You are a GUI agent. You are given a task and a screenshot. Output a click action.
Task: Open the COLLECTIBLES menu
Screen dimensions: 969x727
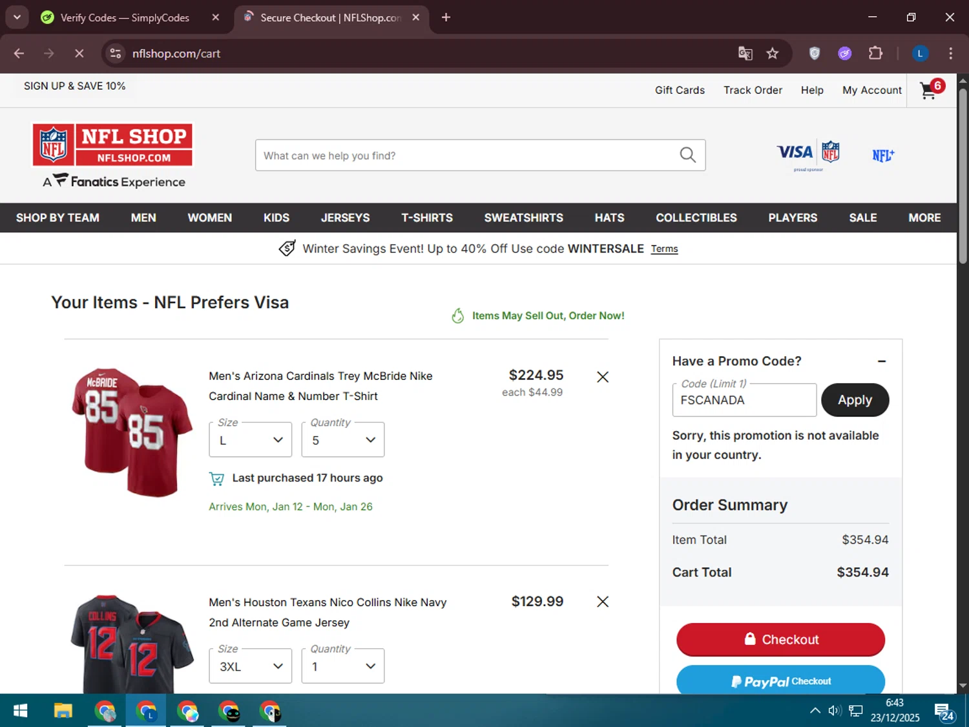(x=696, y=218)
